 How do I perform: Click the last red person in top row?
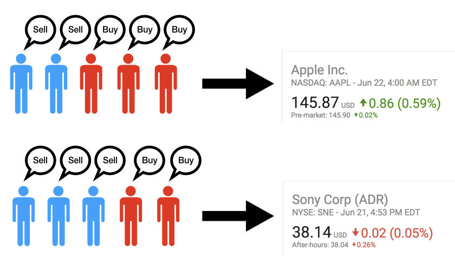[x=166, y=84]
